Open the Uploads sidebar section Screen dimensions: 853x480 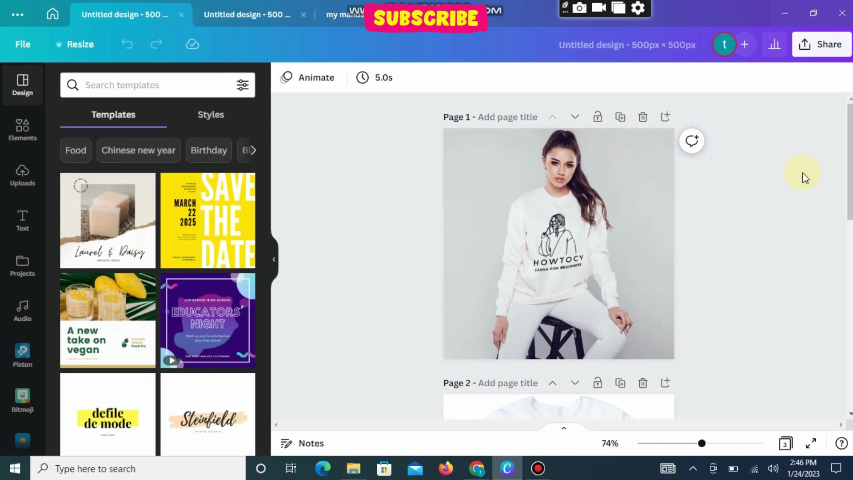[22, 175]
